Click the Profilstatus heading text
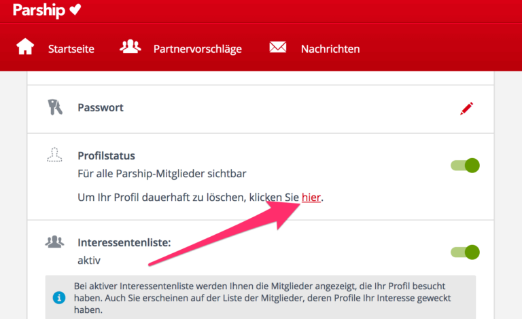 [x=106, y=156]
